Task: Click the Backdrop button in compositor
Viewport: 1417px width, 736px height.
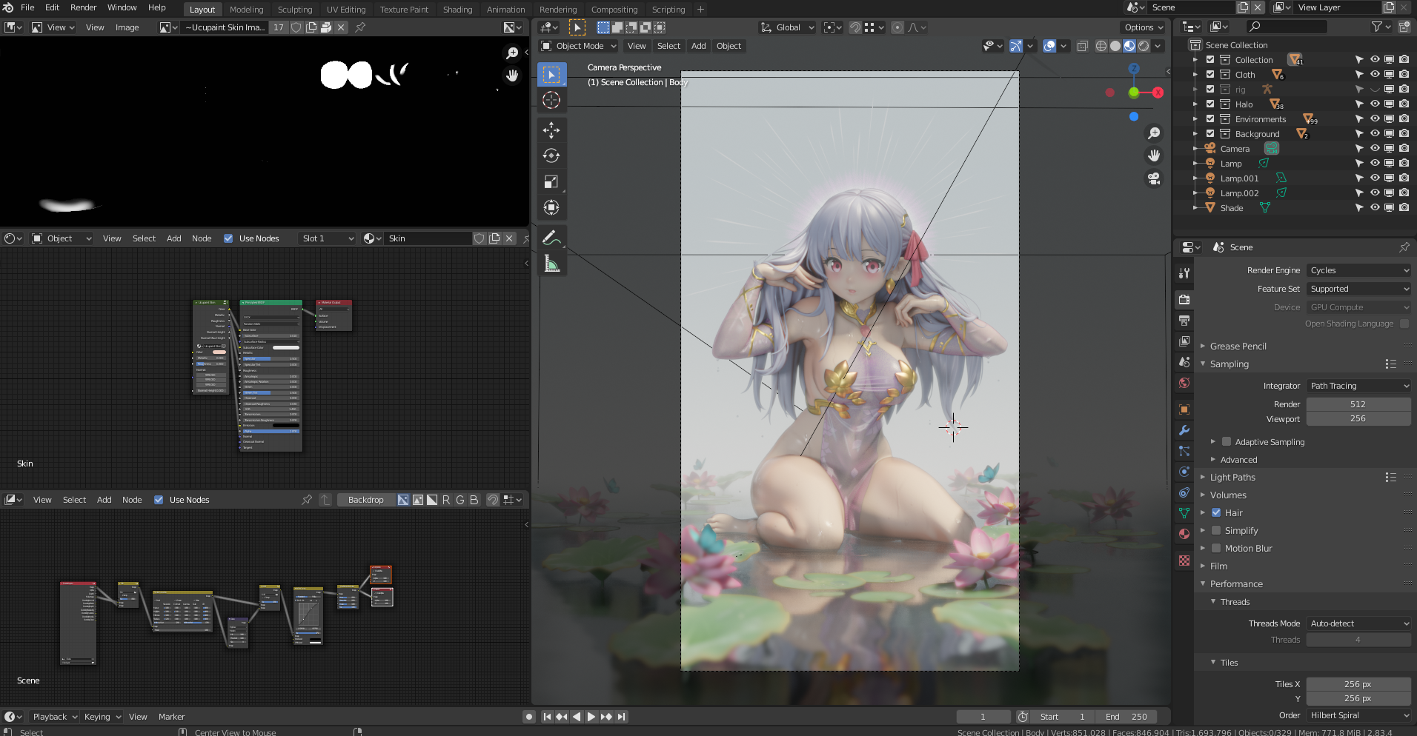Action: coord(365,500)
